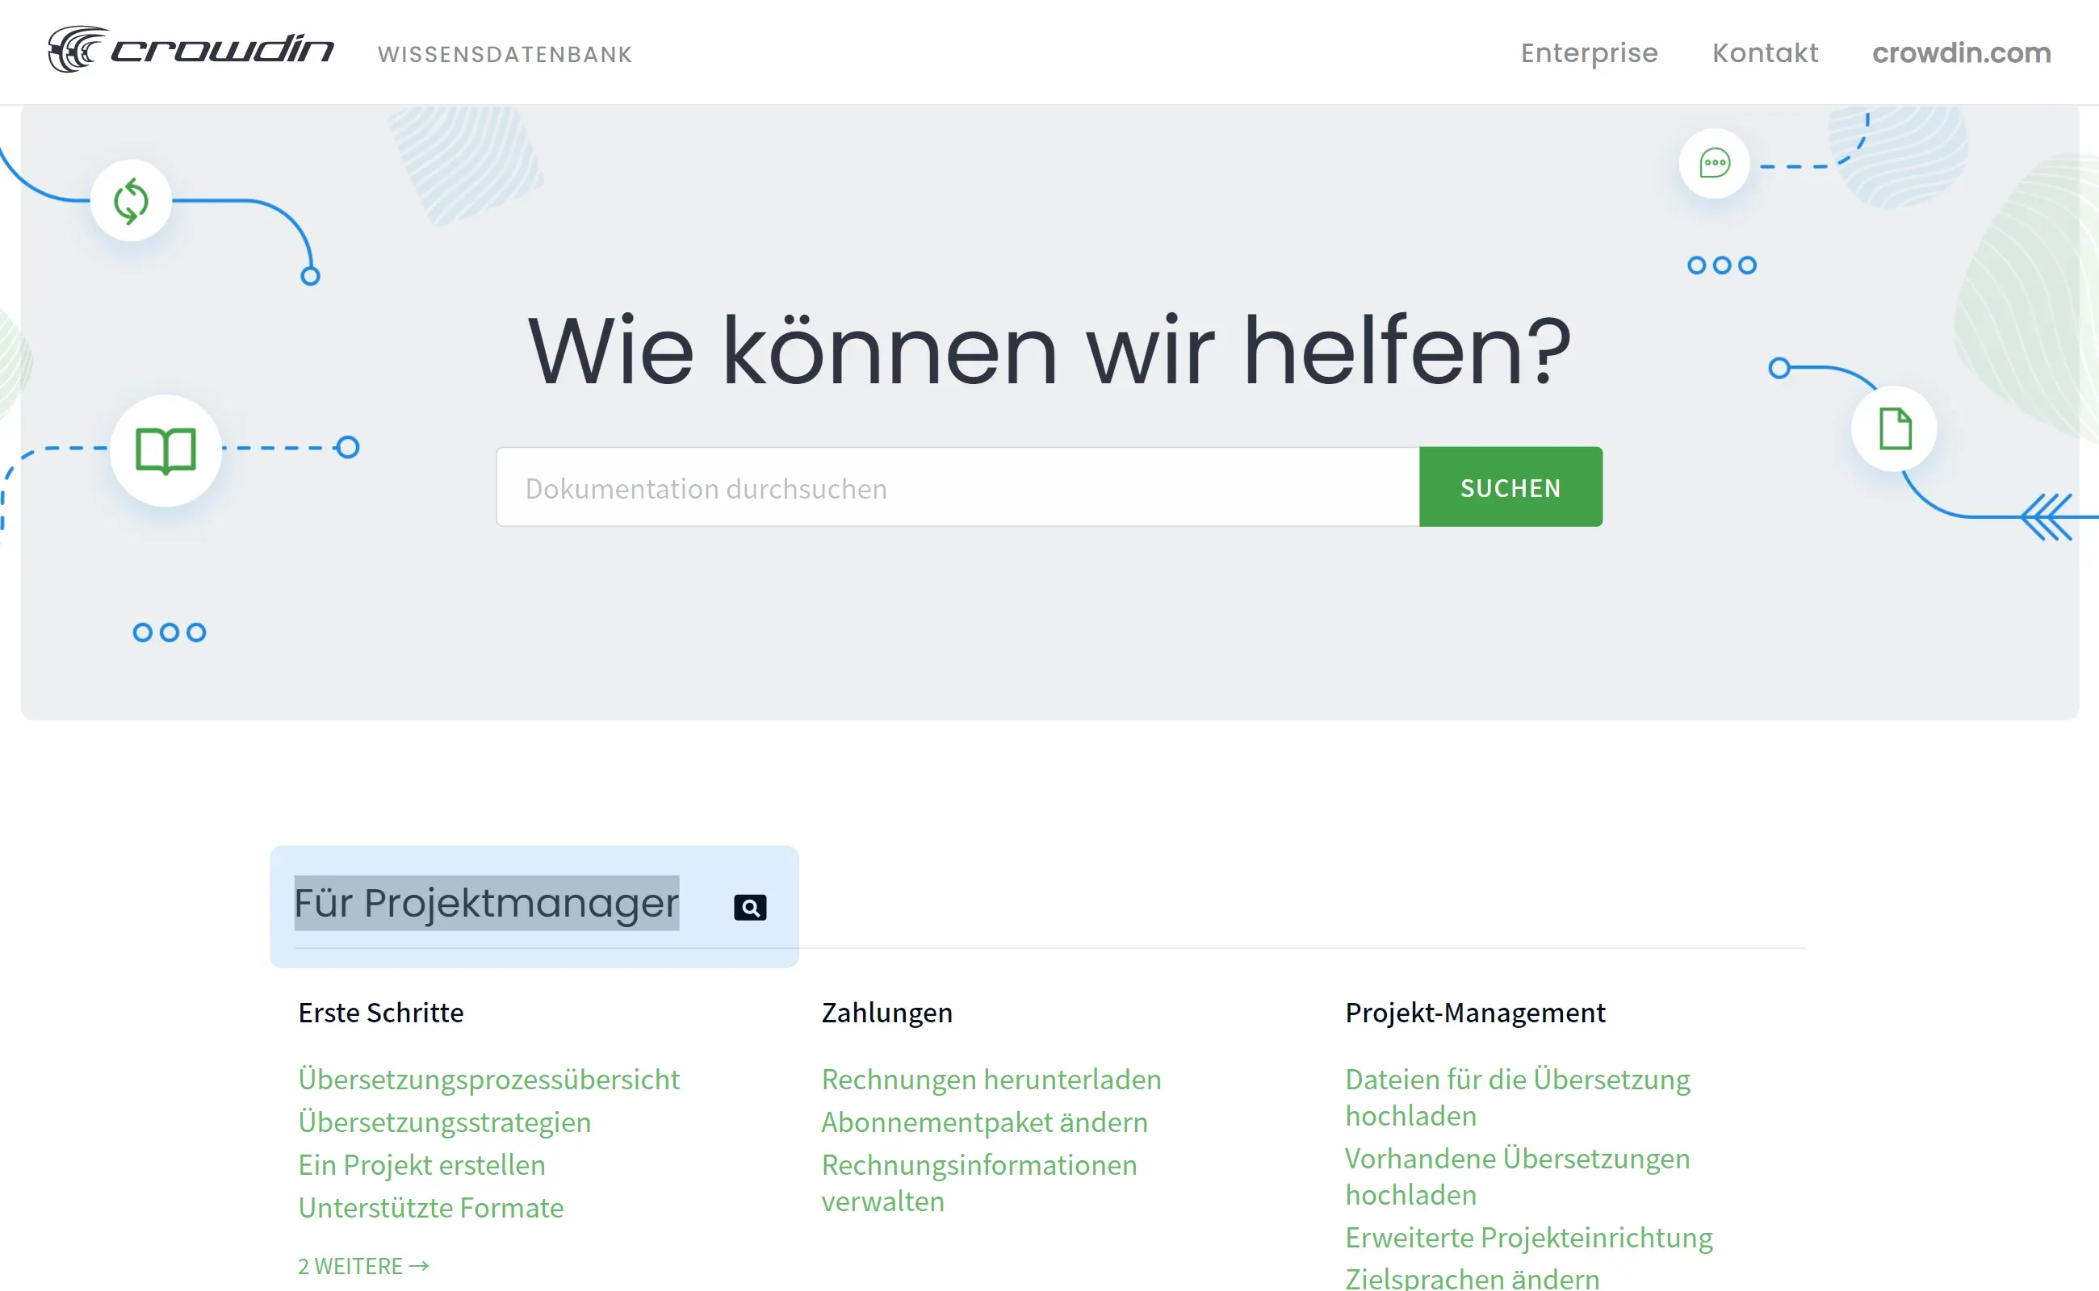Click the open book icon
Viewport: 2099px width, 1291px height.
click(165, 450)
